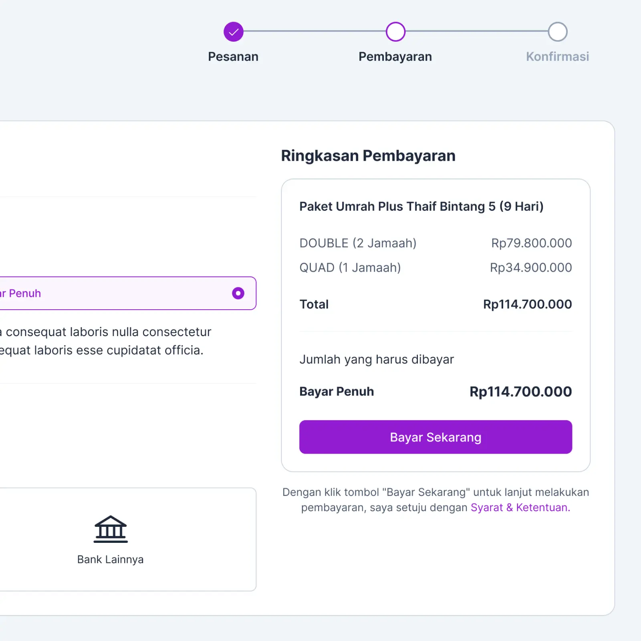
Task: Click the hollow circle above Konfirmasi
Action: (558, 31)
